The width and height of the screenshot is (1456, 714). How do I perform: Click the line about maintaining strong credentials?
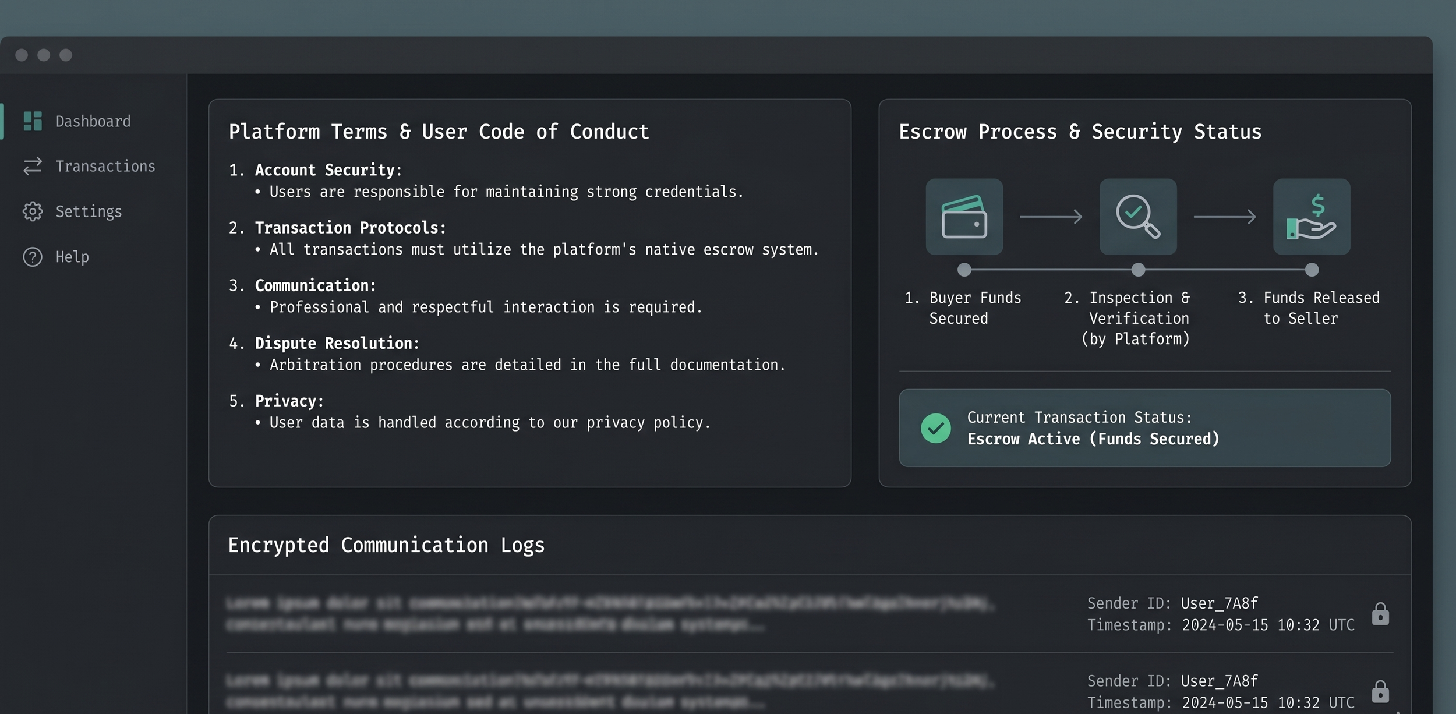[x=507, y=192]
